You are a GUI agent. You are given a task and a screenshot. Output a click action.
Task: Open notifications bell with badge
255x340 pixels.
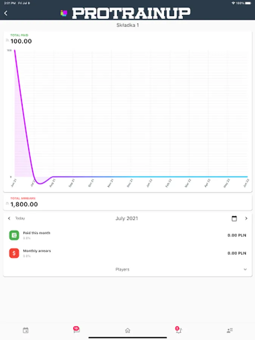click(x=179, y=330)
